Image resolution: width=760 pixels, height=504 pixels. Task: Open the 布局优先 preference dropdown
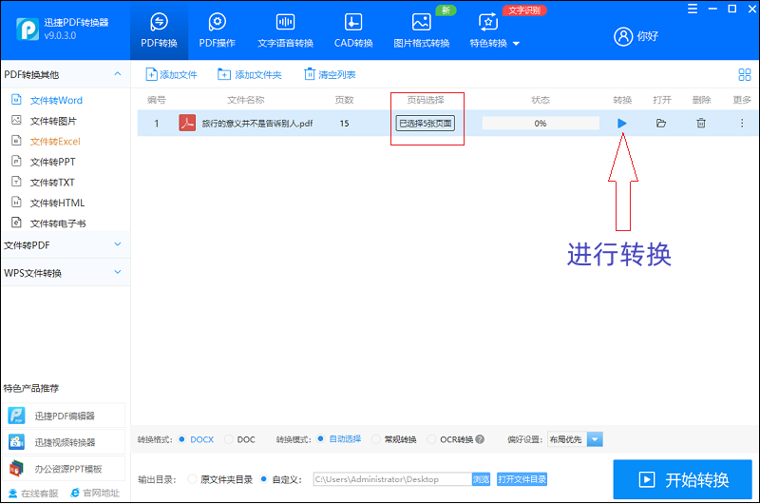tap(595, 439)
